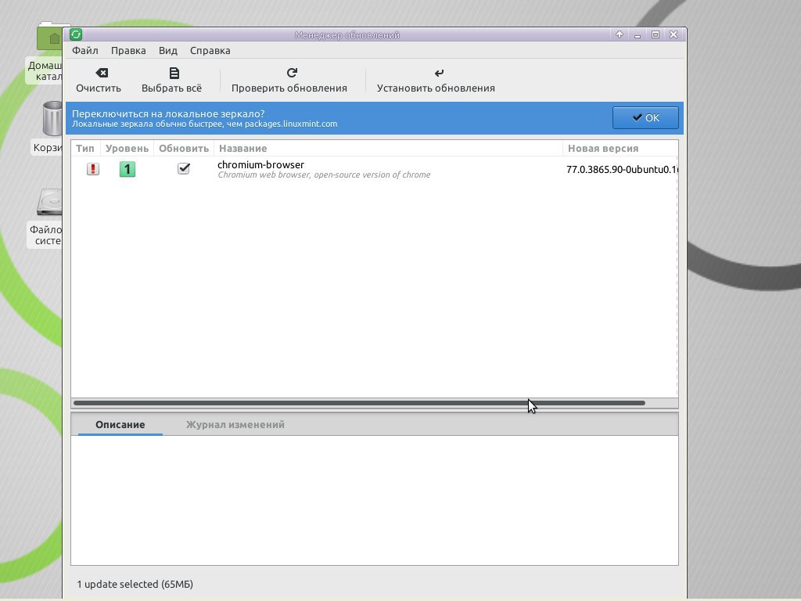Select the chromium-browser package name
Screen dimensions: 801x601
point(260,164)
